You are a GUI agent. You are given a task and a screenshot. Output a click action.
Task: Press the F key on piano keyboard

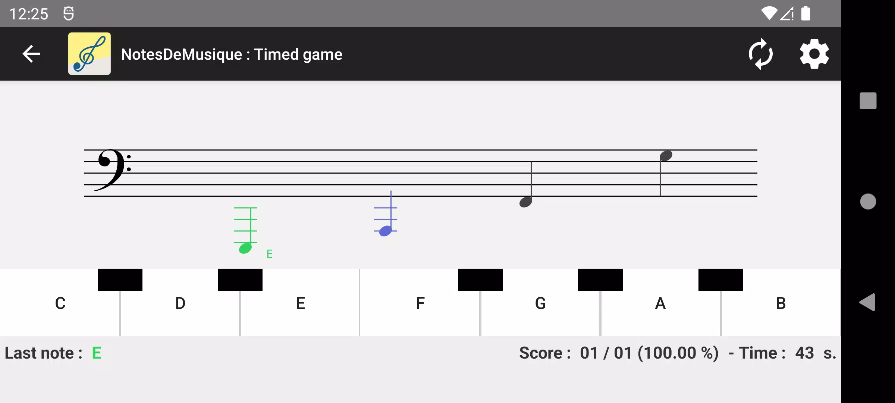pyautogui.click(x=420, y=303)
